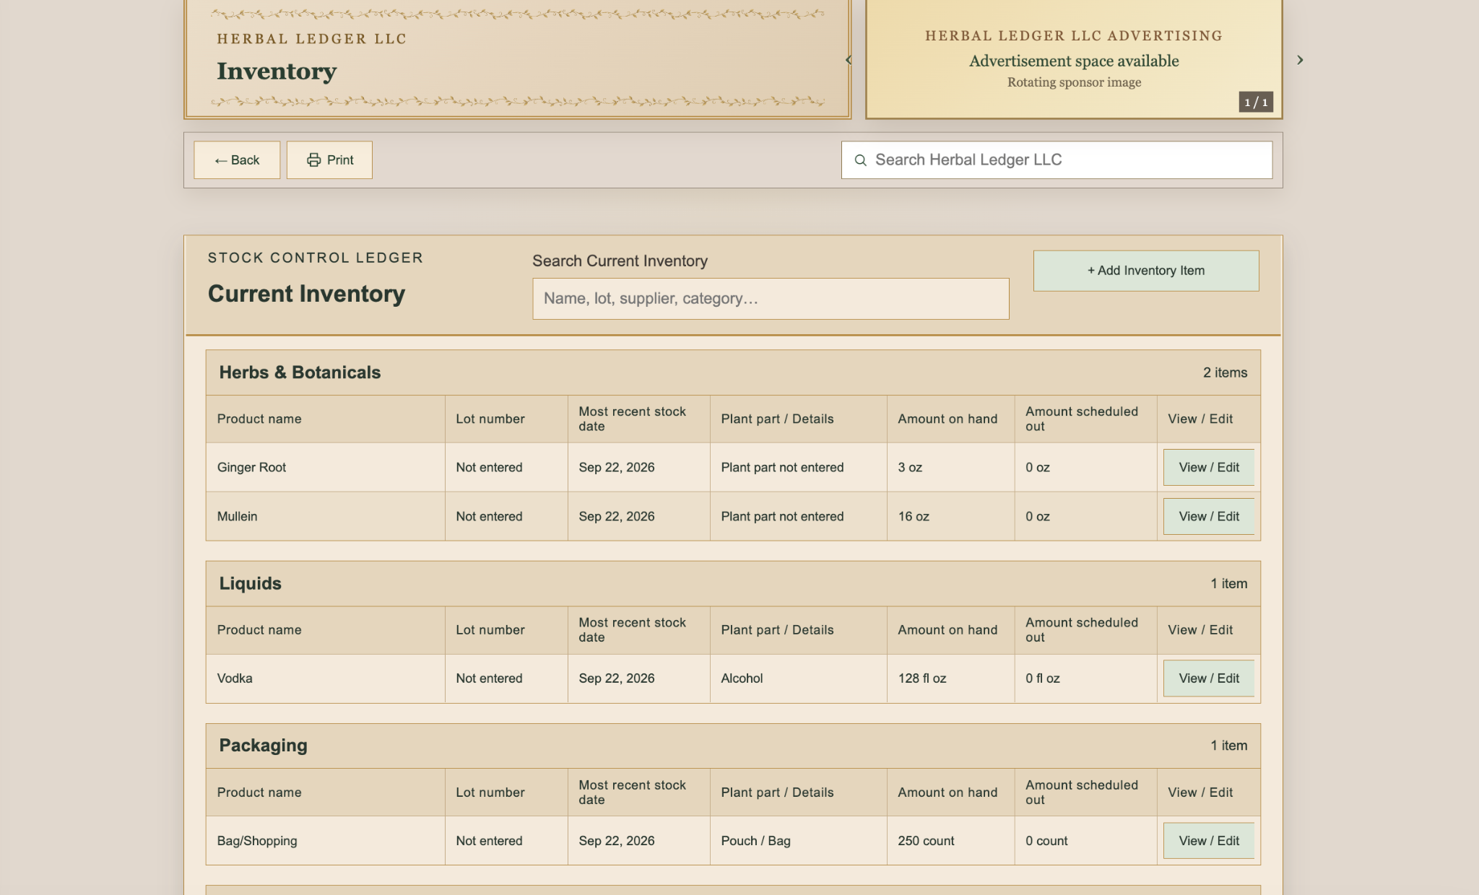Click the 3 oz amount for Ginger Root
The height and width of the screenshot is (895, 1479).
click(x=910, y=467)
